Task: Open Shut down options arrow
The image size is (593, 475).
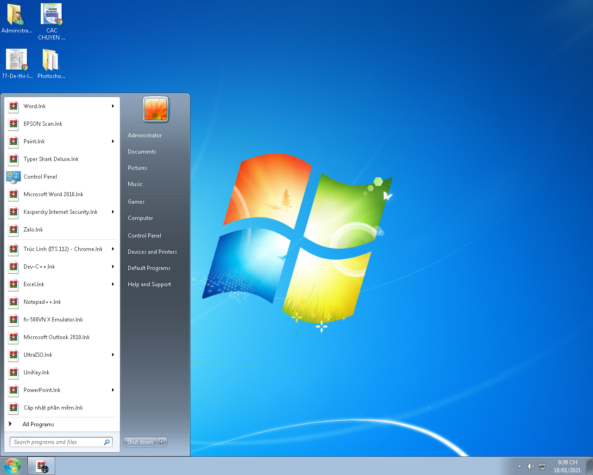Action: 162,442
